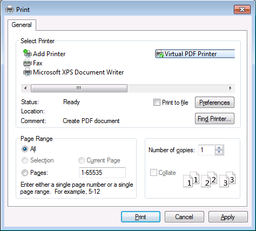Click the 'Add Printer' label text

[49, 54]
